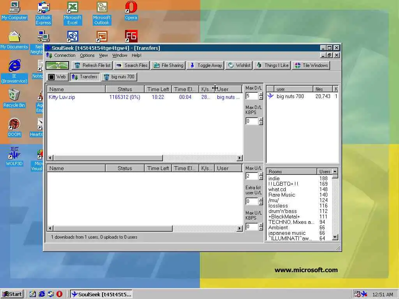Select what.cd room
This screenshot has width=399, height=299.
[277, 190]
